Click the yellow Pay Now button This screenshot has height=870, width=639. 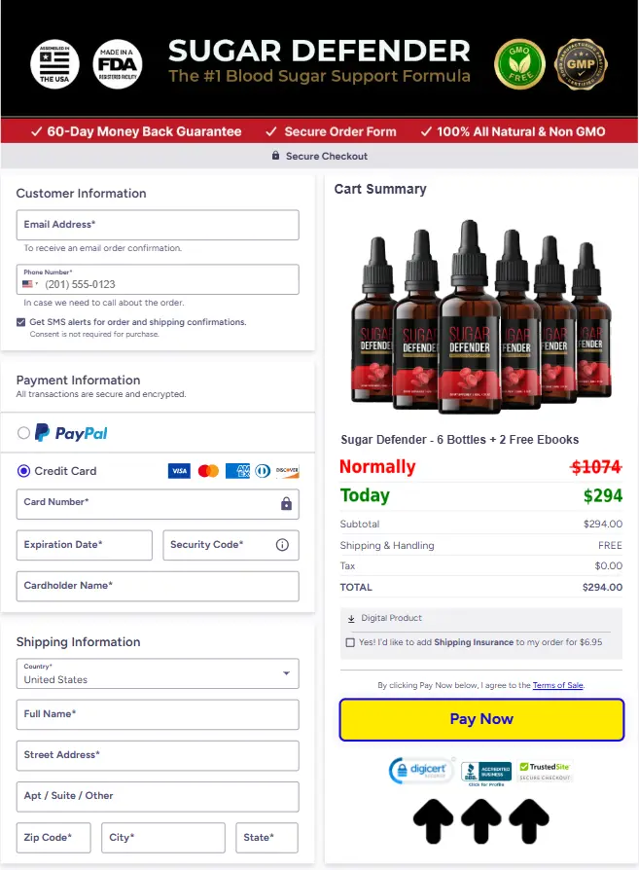coord(481,719)
